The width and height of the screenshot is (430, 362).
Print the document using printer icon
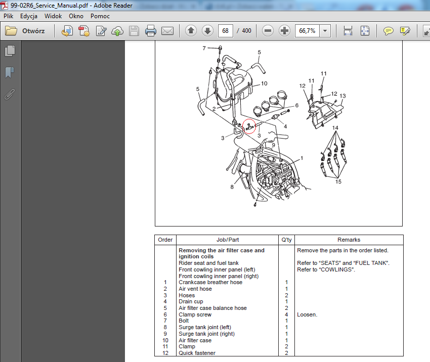pos(151,31)
